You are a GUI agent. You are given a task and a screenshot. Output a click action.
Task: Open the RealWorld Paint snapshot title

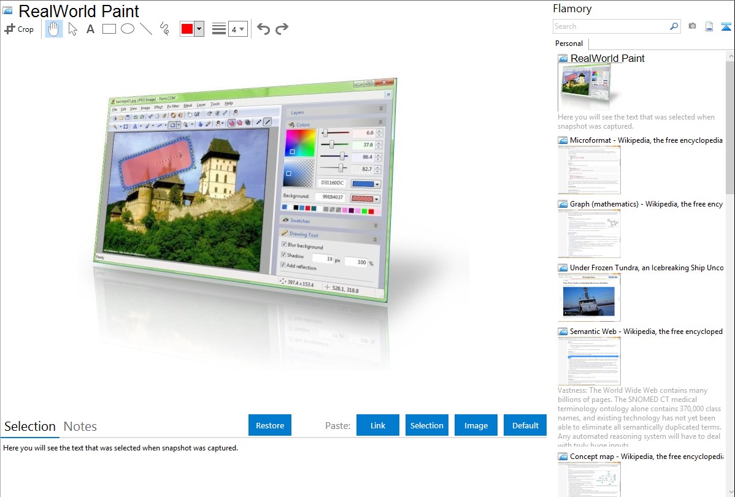point(607,59)
